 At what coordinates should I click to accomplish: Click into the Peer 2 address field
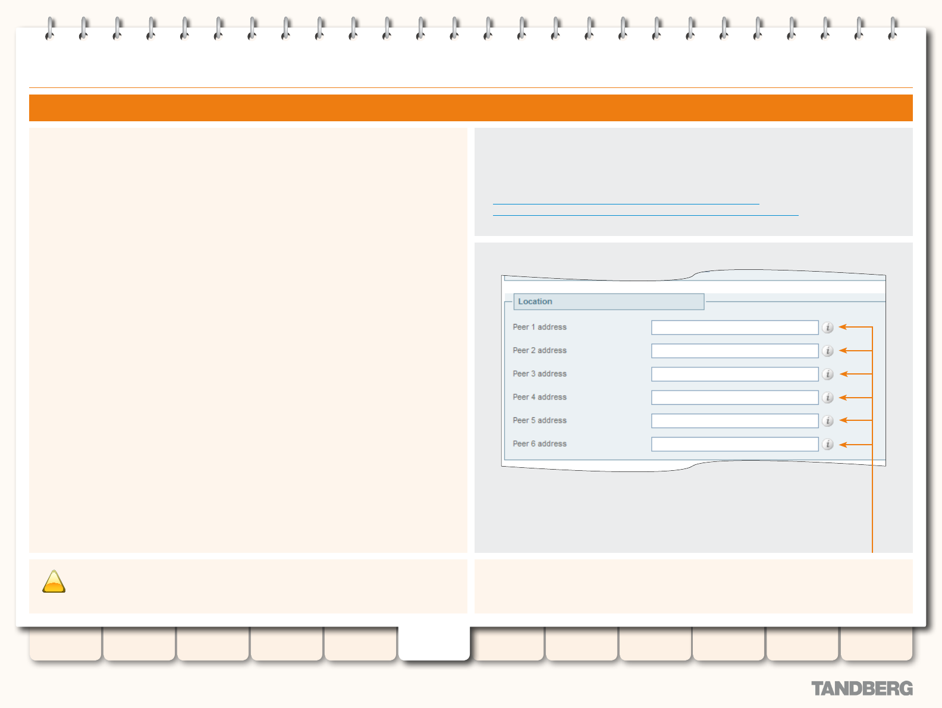click(x=734, y=351)
